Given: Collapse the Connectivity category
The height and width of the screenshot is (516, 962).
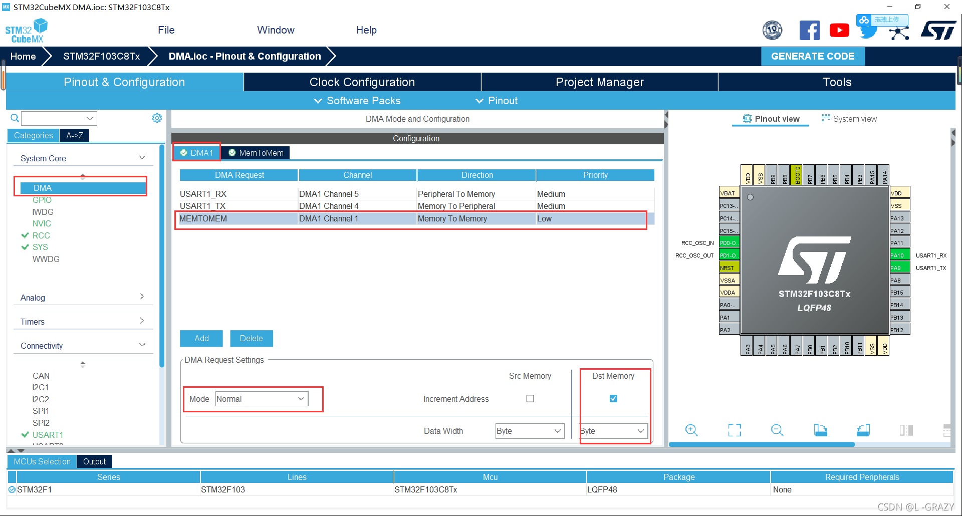Looking at the screenshot, I should (142, 345).
